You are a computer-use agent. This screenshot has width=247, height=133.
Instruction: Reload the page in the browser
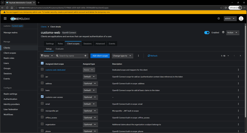click(7, 7)
